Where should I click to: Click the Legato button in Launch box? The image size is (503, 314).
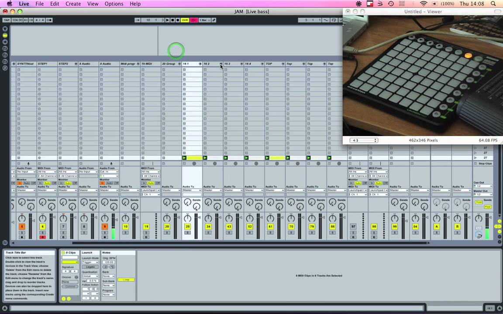(x=90, y=267)
